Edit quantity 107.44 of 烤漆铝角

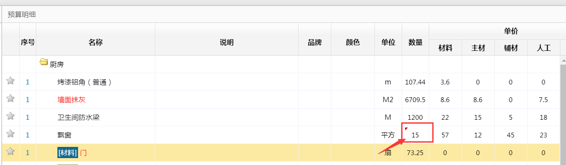tap(415, 82)
